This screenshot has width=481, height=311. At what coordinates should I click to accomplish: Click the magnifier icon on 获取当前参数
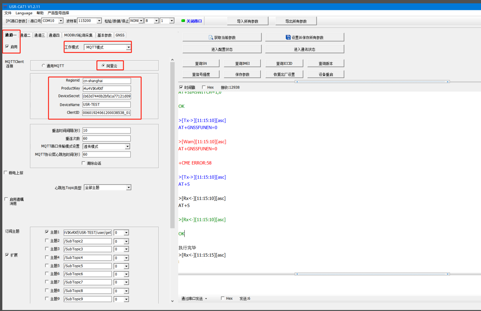211,37
